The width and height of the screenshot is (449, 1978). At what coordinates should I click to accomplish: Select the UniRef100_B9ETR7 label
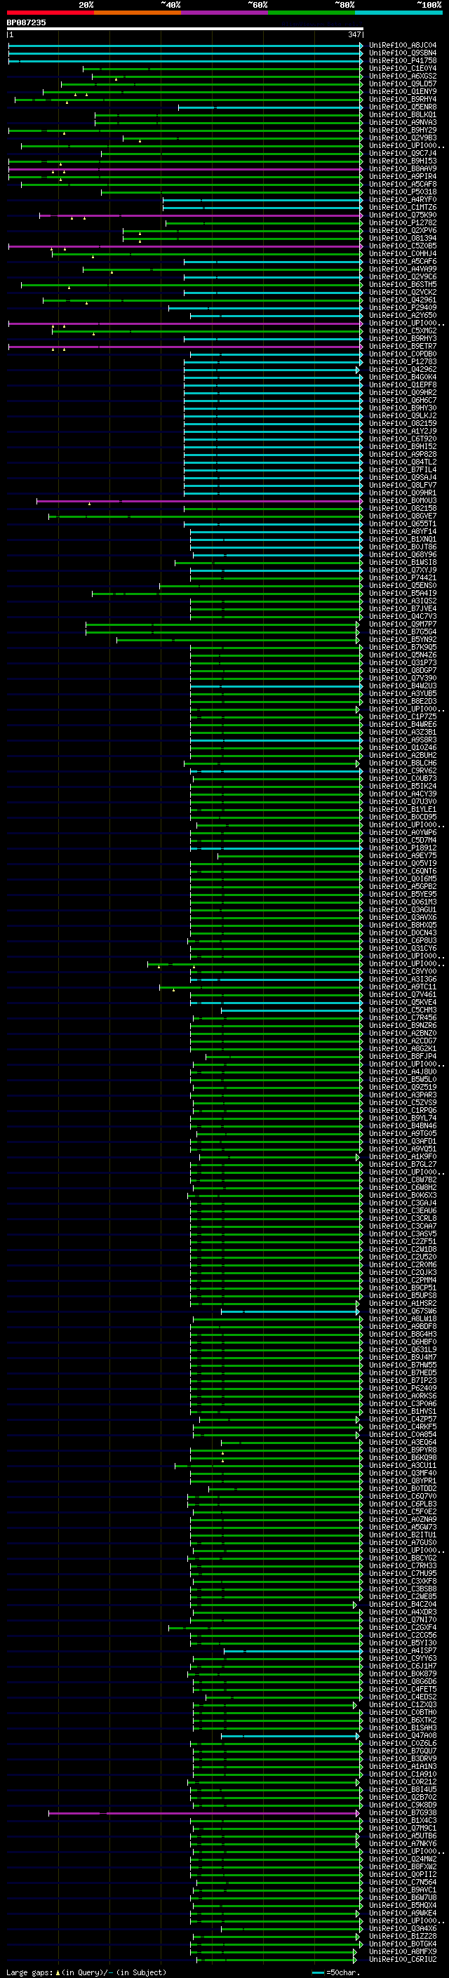pyautogui.click(x=403, y=347)
